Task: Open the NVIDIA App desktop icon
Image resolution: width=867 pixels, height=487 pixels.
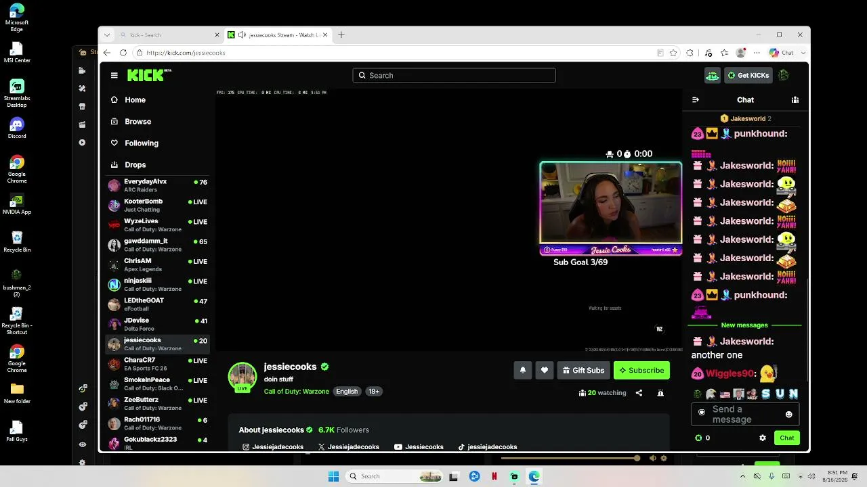Action: (x=17, y=205)
